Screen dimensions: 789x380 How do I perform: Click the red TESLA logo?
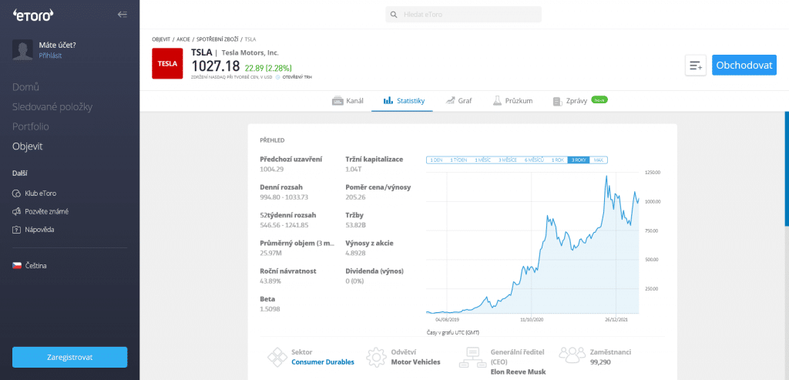coord(167,63)
